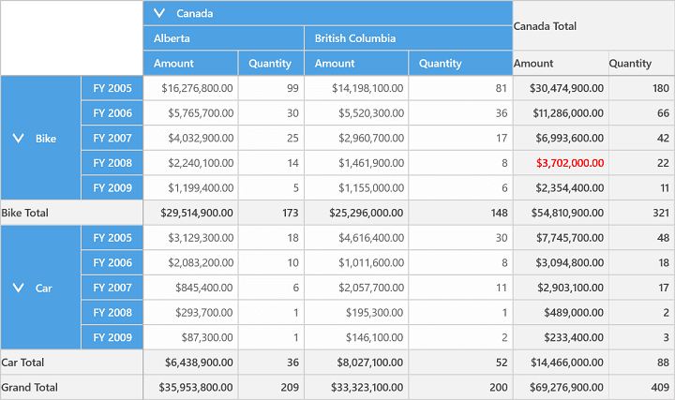
Task: Select the Car FY 2007 row header
Action: click(112, 288)
